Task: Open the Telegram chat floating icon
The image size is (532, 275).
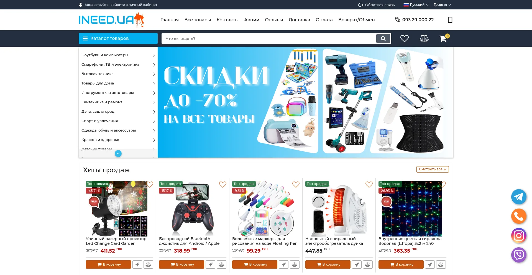Action: point(519,197)
